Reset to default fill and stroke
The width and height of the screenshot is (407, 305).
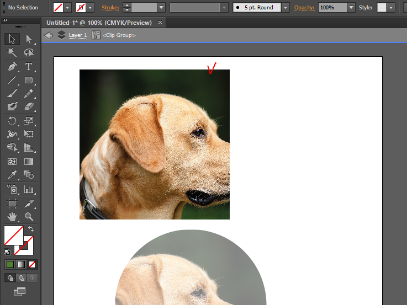click(7, 252)
